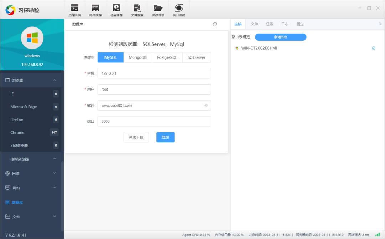Click the app logo at top left
The image size is (385, 239).
pos(10,10)
